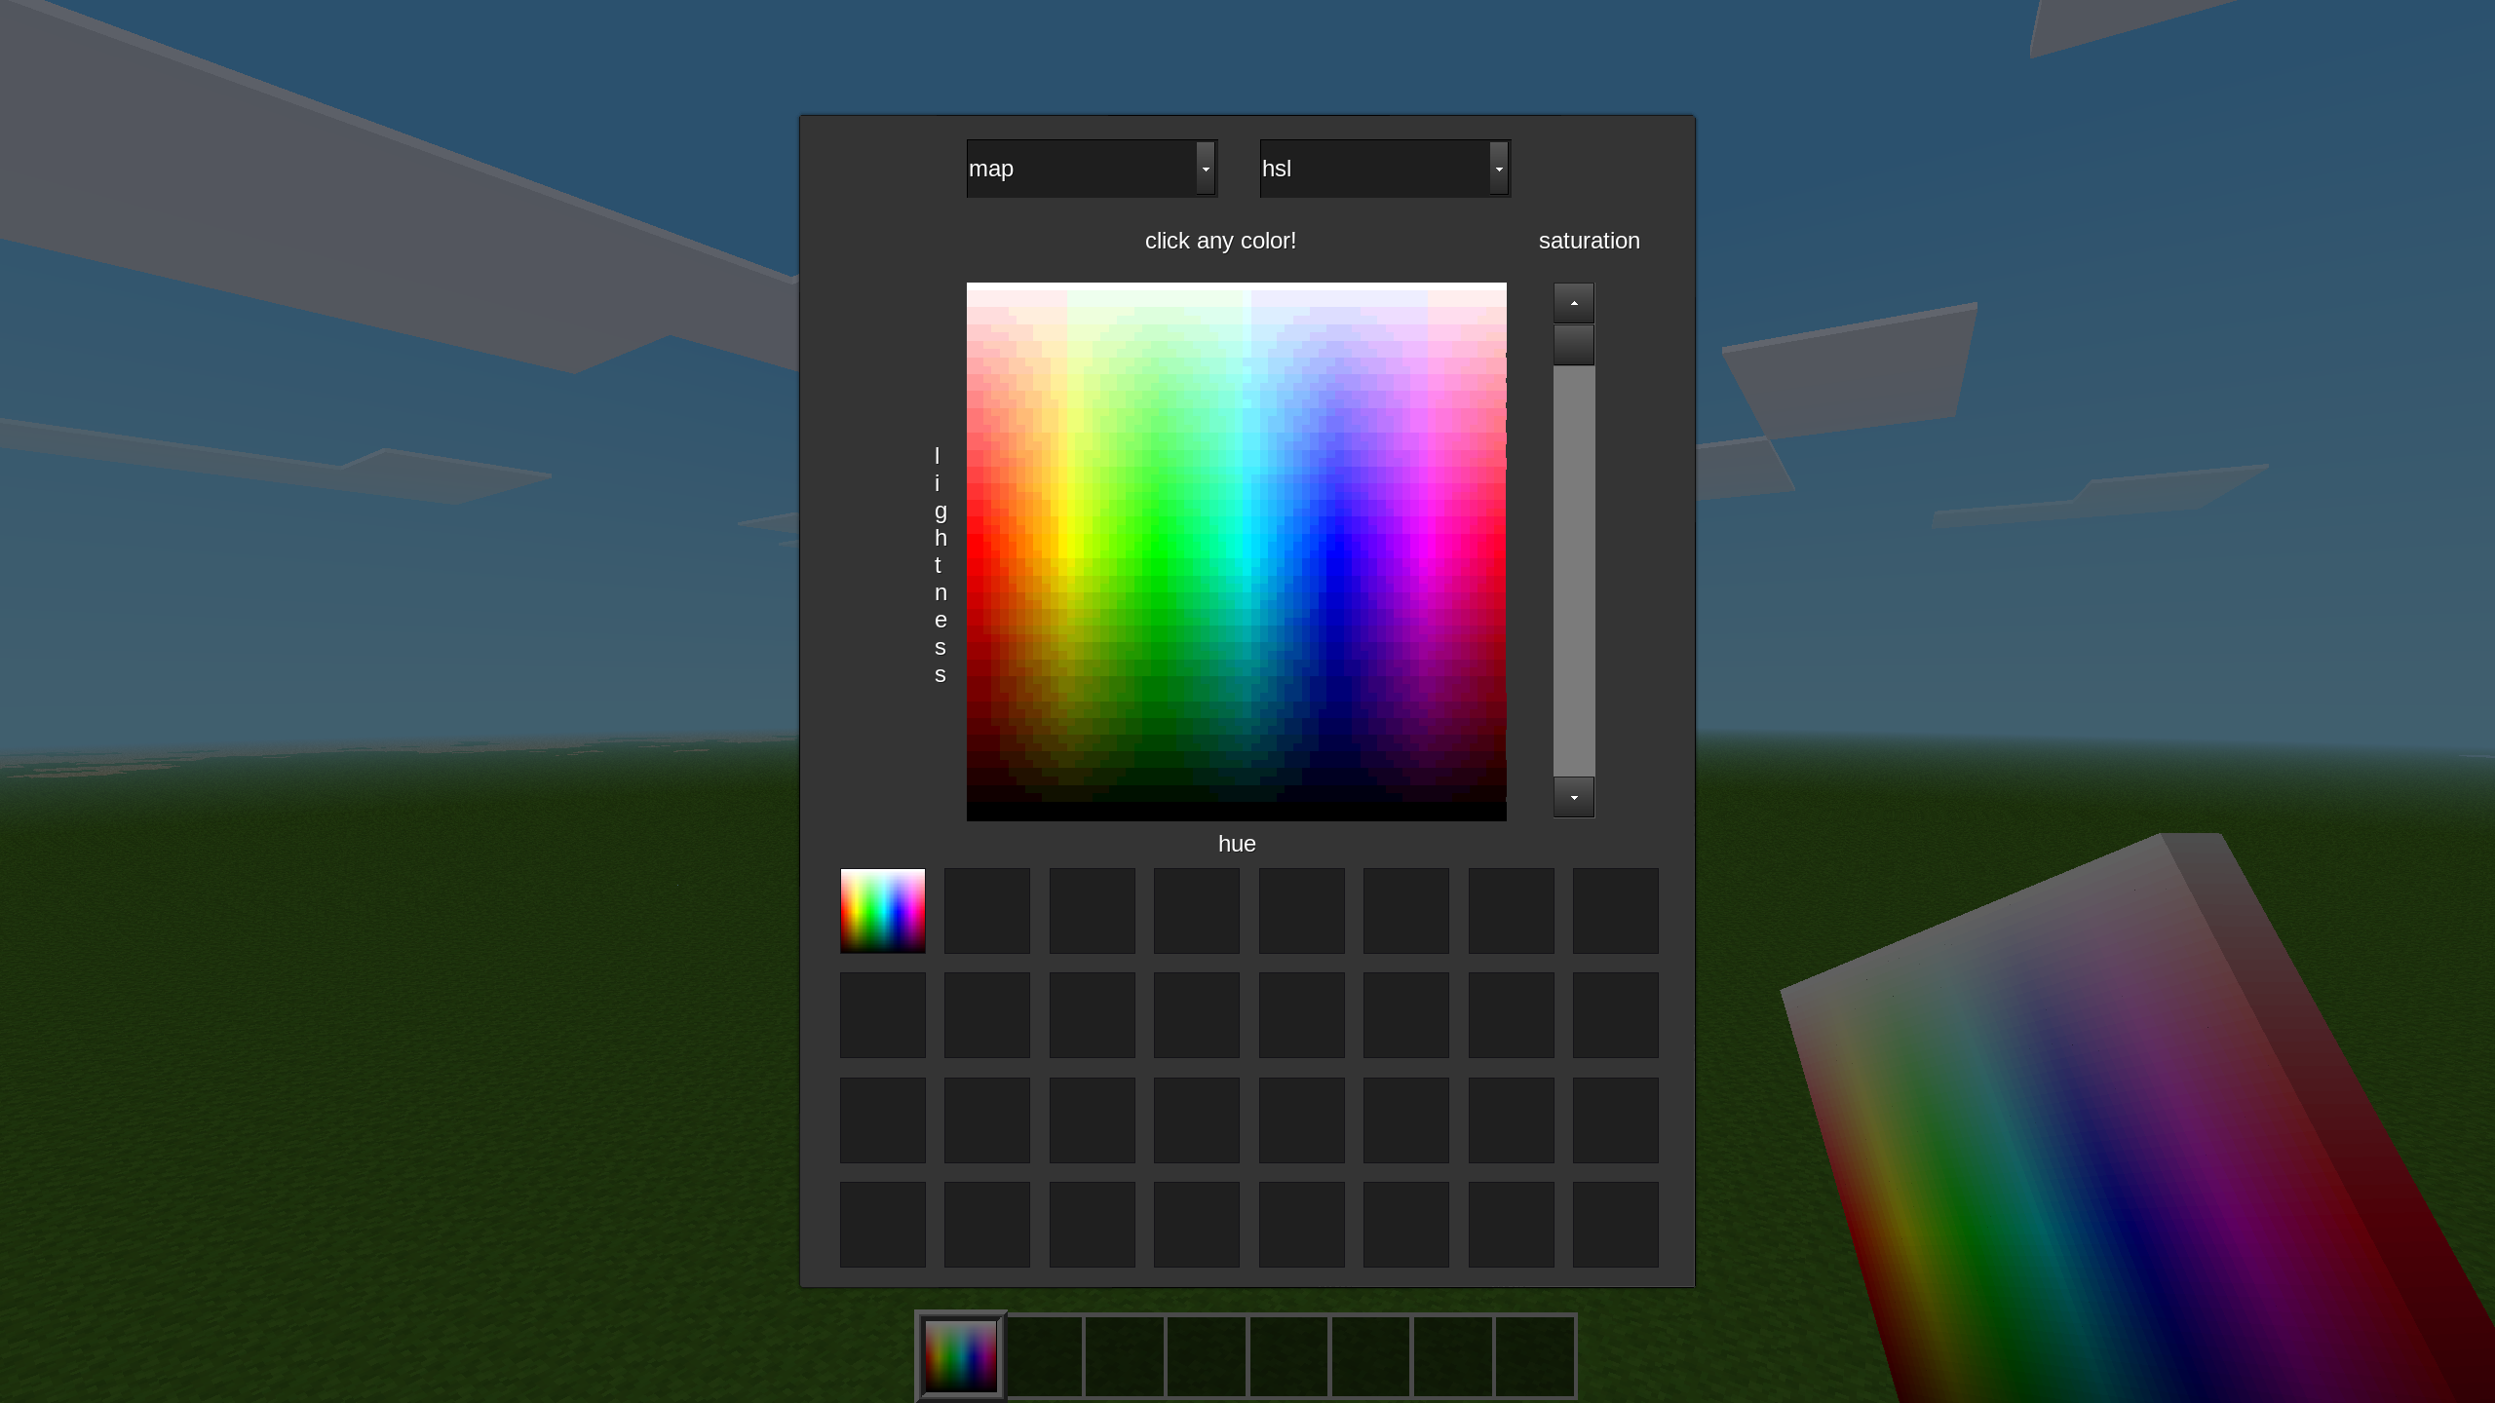Image resolution: width=2495 pixels, height=1403 pixels.
Task: Click empty inventory slot next to palette item
Action: [986, 910]
